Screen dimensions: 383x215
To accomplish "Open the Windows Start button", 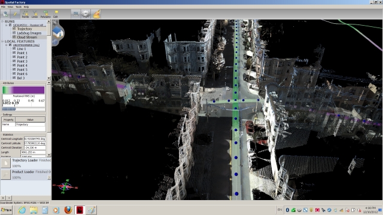I will coord(7,210).
